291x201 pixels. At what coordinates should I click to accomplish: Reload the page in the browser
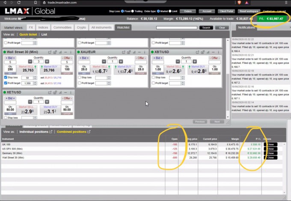pyautogui.click(x=19, y=3)
